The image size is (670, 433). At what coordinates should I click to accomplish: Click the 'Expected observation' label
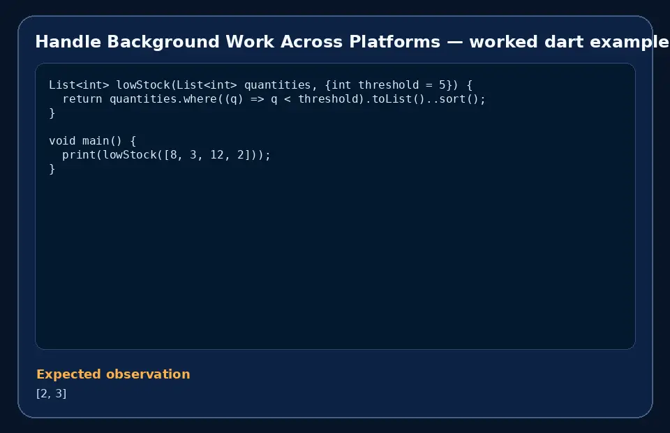(x=113, y=374)
